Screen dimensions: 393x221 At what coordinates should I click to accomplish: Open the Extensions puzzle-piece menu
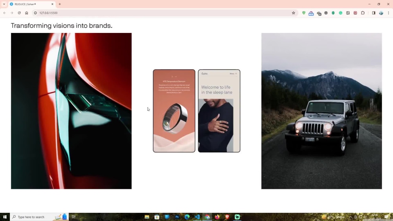(x=363, y=13)
